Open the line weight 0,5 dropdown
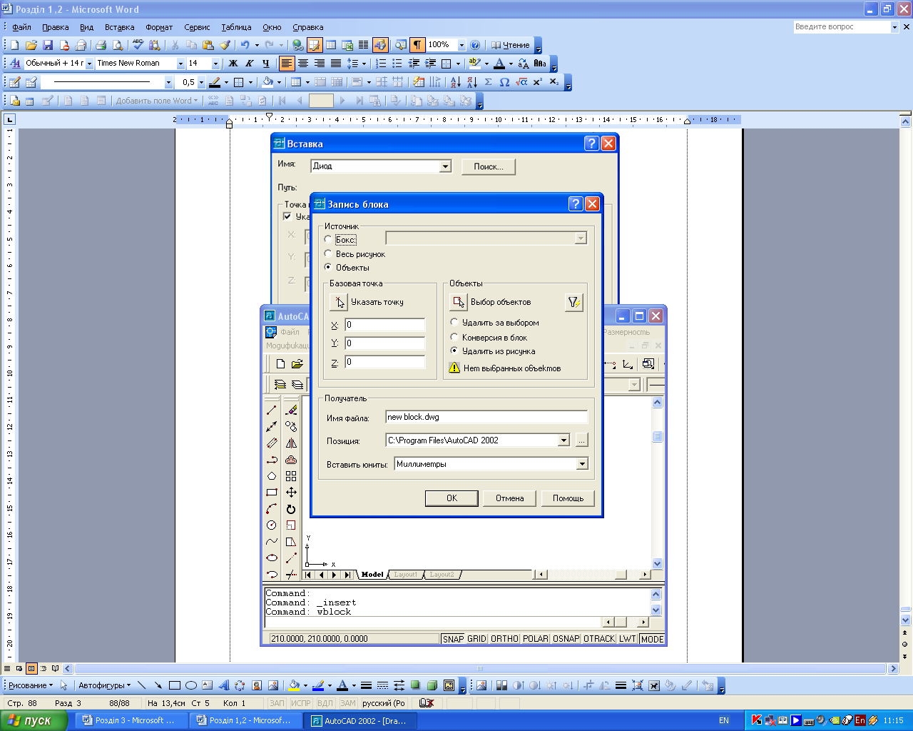Screen dimensions: 913x731 coord(201,82)
